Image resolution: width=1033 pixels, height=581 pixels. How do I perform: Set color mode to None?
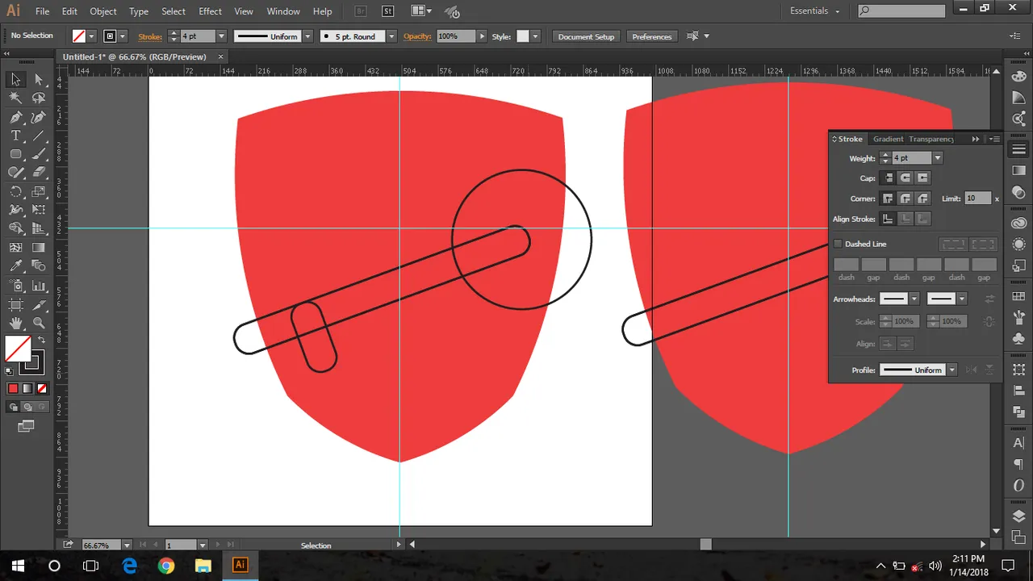click(x=43, y=388)
